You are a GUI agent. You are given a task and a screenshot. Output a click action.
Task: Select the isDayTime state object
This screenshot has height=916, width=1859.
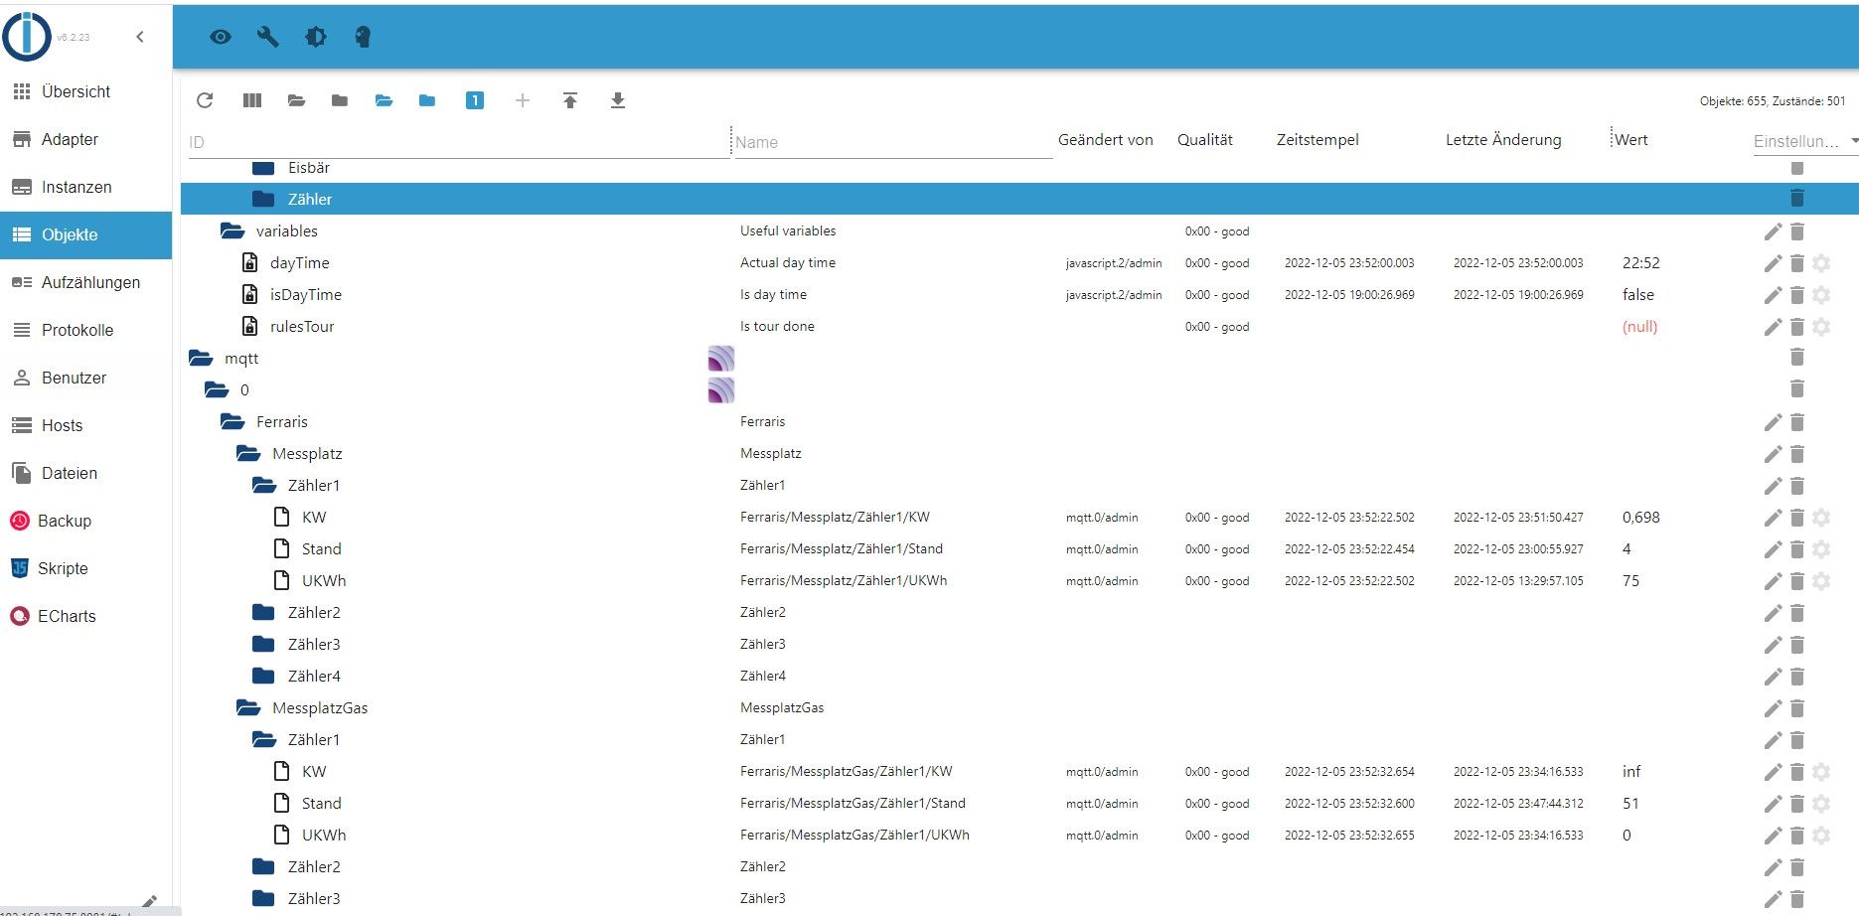(x=305, y=295)
